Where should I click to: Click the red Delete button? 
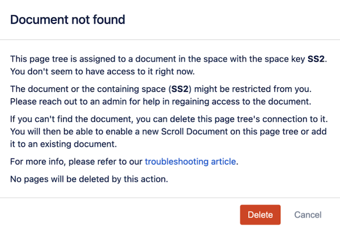[x=260, y=215]
